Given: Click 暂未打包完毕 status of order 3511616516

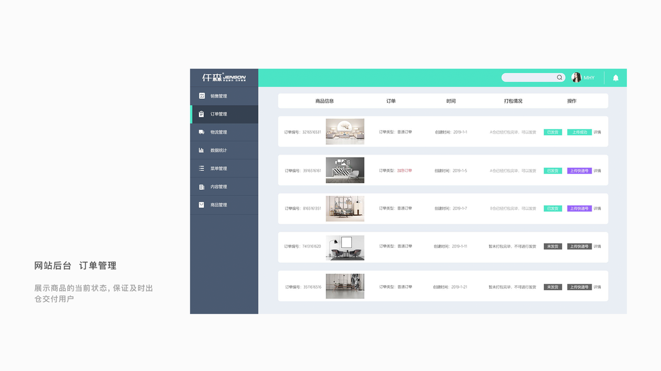Looking at the screenshot, I should coord(512,287).
